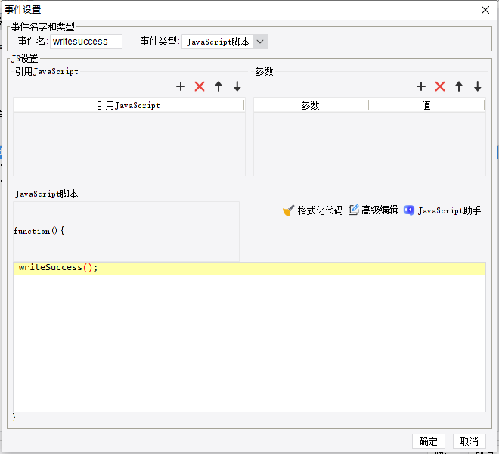Move parameter row up
This screenshot has height=454, width=499.
[459, 86]
